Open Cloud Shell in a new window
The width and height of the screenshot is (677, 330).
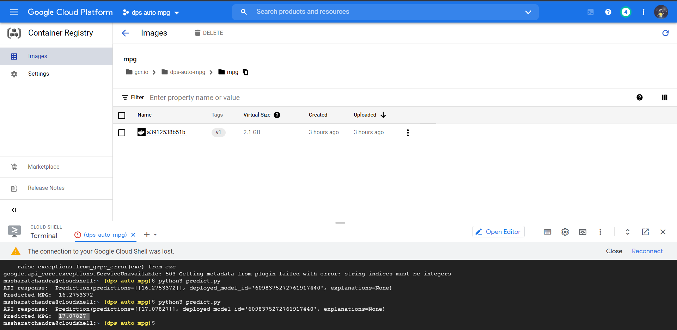tap(645, 232)
